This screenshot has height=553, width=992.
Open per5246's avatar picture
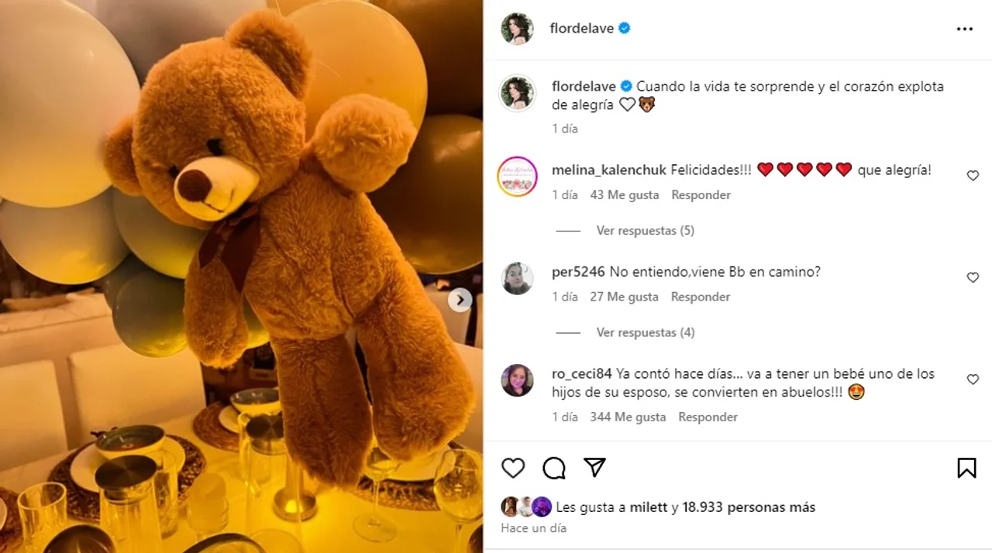click(x=517, y=278)
